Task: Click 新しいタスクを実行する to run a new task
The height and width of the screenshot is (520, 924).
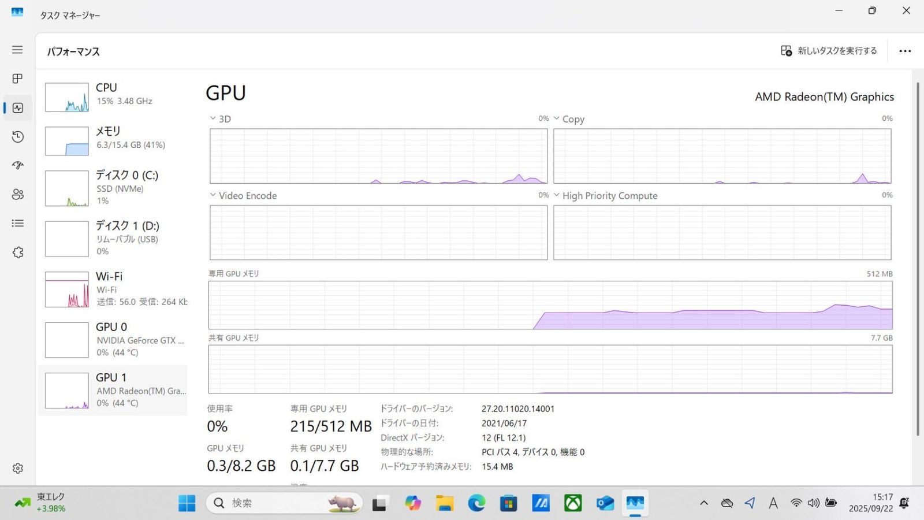Action: [x=829, y=51]
